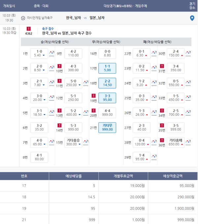The height and width of the screenshot is (224, 198).
Task: Open odds trend chart for 0-5 score
Action: point(188,83)
